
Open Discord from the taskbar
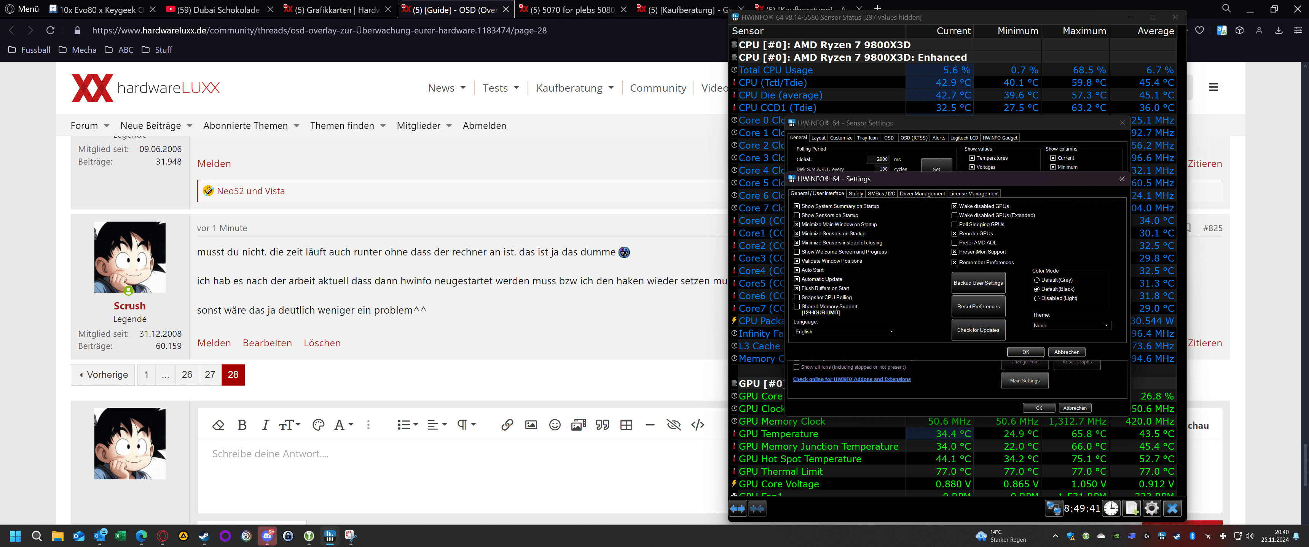click(x=267, y=536)
